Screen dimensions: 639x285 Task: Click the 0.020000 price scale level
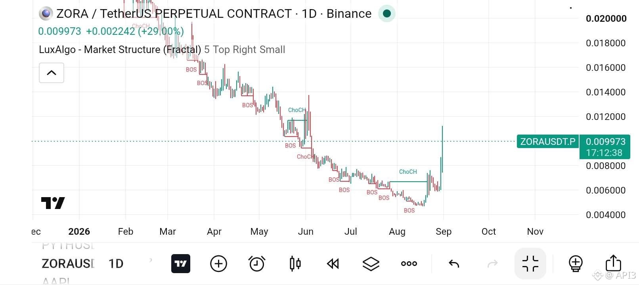[x=606, y=19]
